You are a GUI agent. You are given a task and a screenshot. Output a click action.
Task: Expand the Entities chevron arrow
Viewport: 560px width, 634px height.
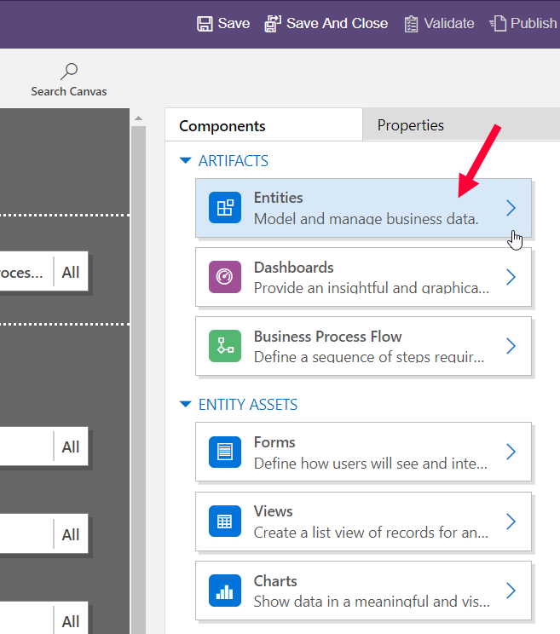tap(511, 208)
